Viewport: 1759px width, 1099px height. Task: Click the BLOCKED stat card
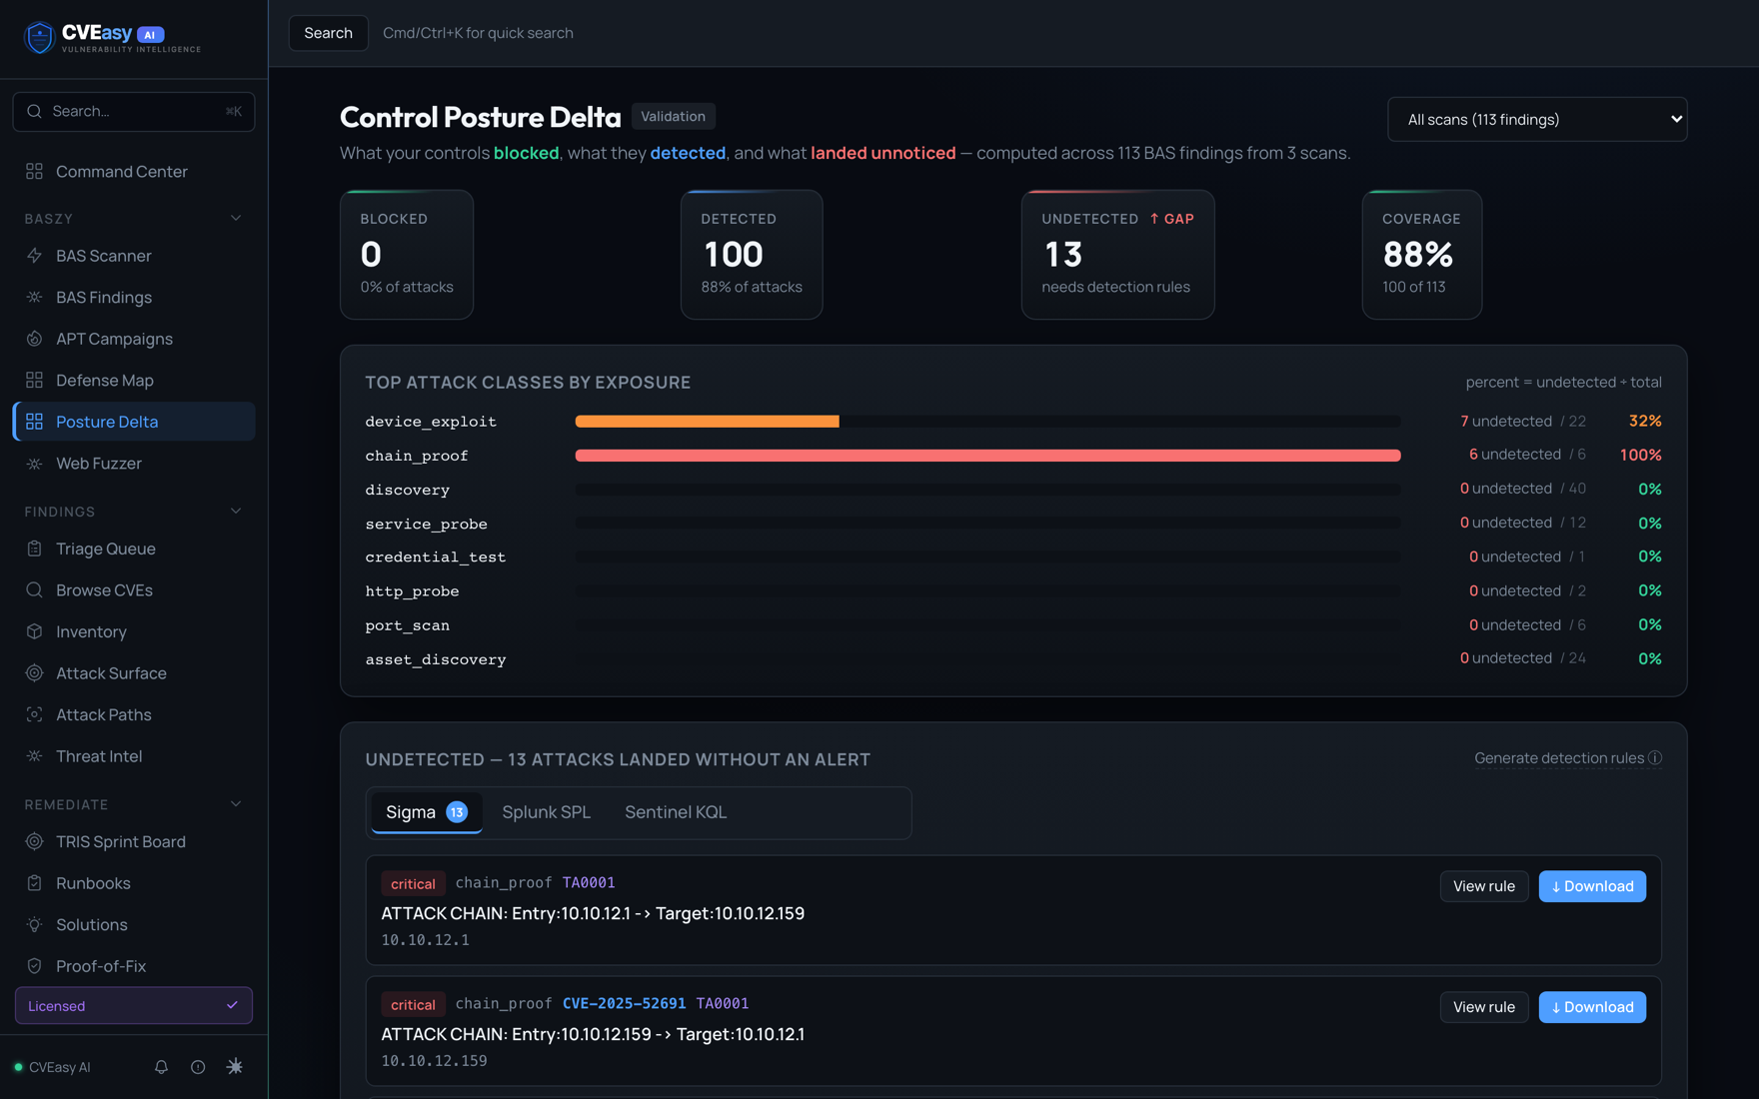pos(407,255)
